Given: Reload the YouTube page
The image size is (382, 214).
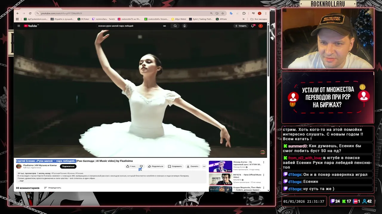Looking at the screenshot, I should pyautogui.click(x=30, y=13).
